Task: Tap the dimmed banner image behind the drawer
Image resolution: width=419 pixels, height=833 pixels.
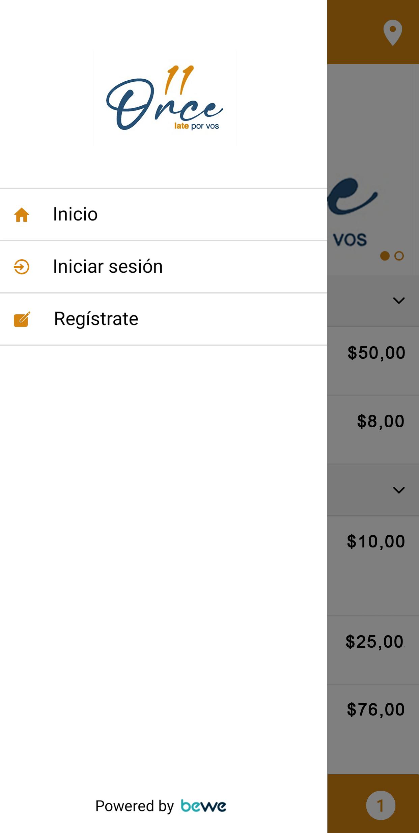Action: pos(373,169)
